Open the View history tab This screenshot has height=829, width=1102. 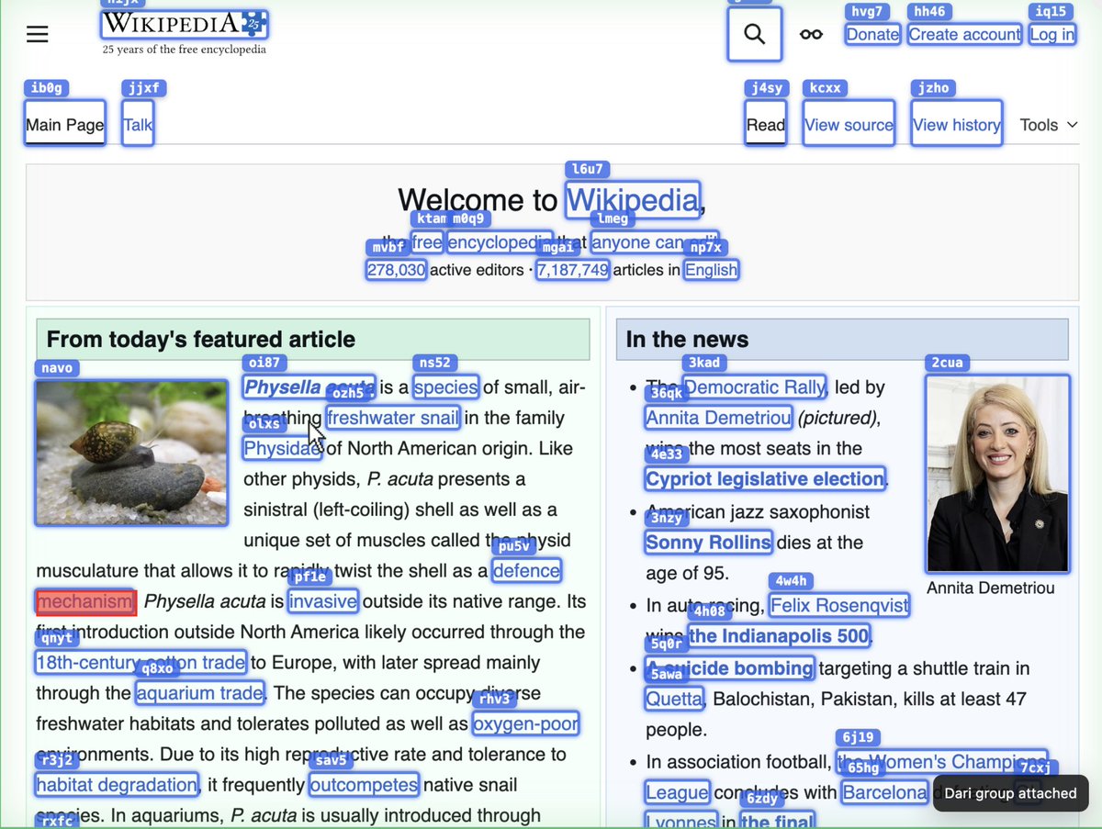point(957,125)
